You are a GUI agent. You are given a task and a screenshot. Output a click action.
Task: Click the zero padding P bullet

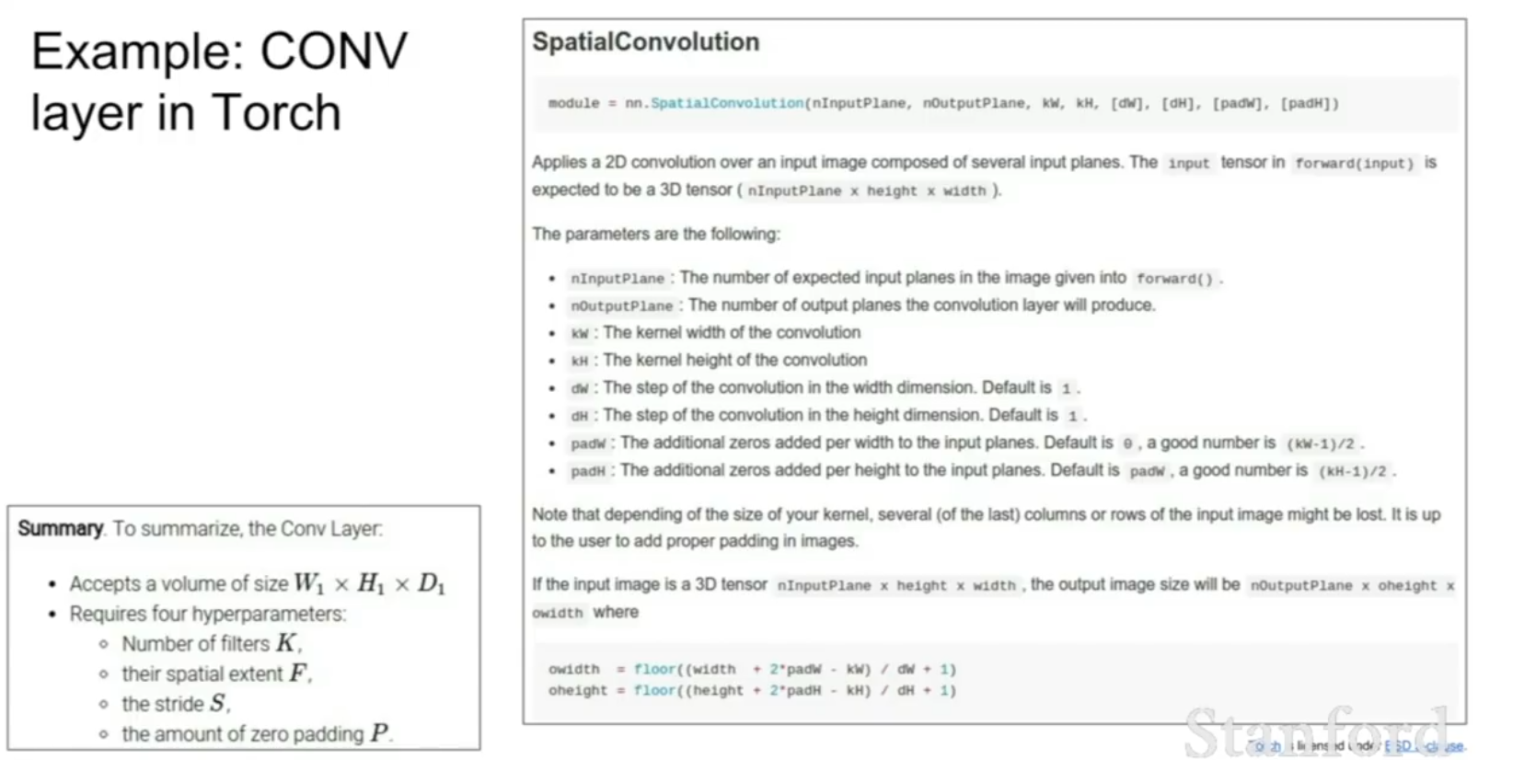257,734
